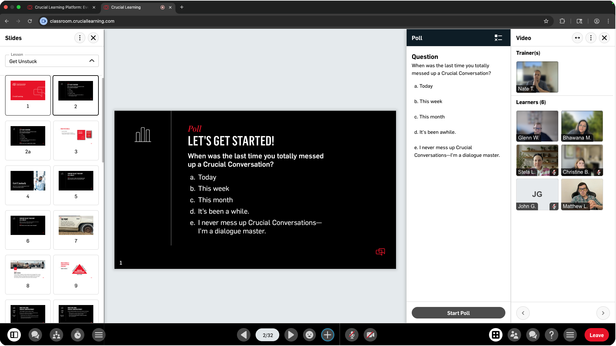616x346 pixels.
Task: Open Video panel more options menu
Action: [x=591, y=38]
